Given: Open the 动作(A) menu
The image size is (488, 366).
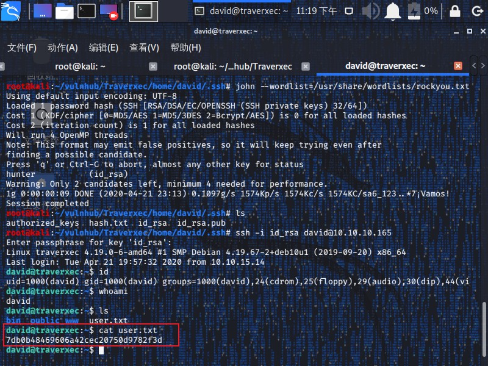Looking at the screenshot, I should [x=63, y=48].
